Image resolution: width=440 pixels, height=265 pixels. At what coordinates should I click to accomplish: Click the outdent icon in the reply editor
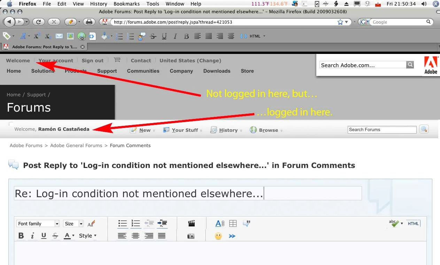(x=149, y=224)
